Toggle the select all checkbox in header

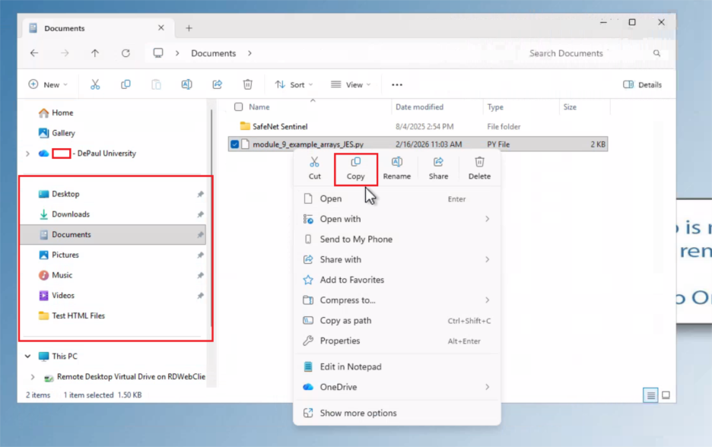239,107
